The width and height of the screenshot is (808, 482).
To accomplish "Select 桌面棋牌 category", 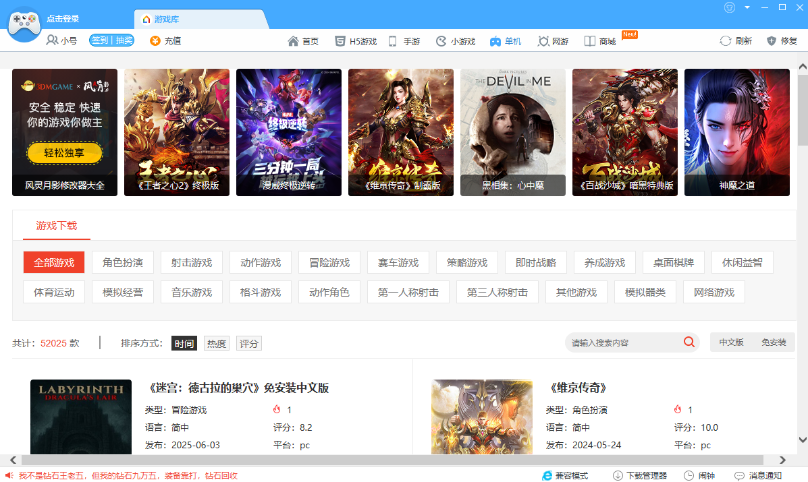I will [x=674, y=262].
